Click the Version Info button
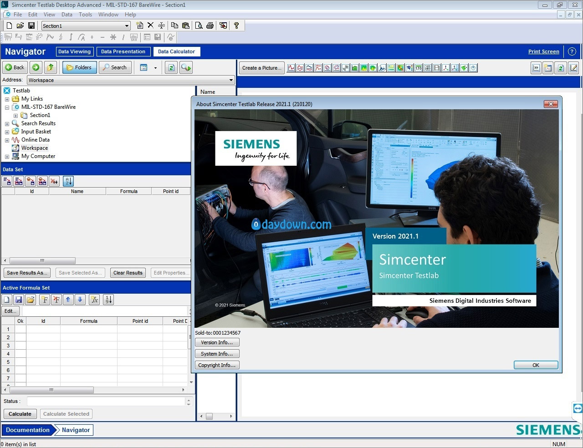The image size is (583, 448). (x=217, y=342)
